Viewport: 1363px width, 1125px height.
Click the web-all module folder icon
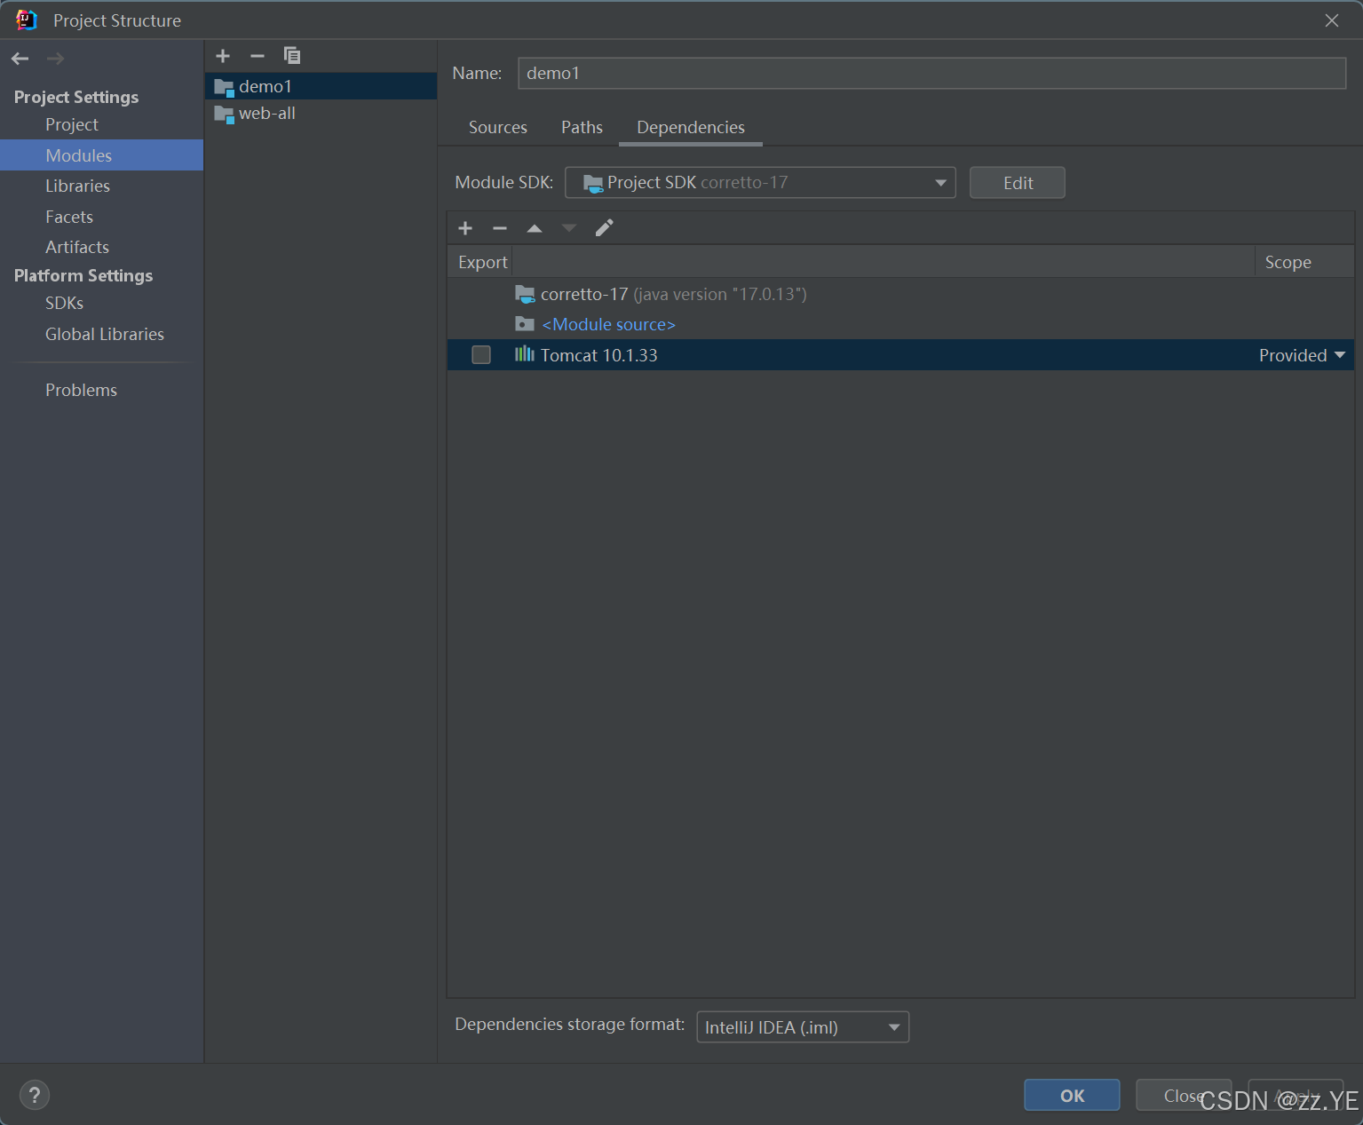click(x=224, y=115)
